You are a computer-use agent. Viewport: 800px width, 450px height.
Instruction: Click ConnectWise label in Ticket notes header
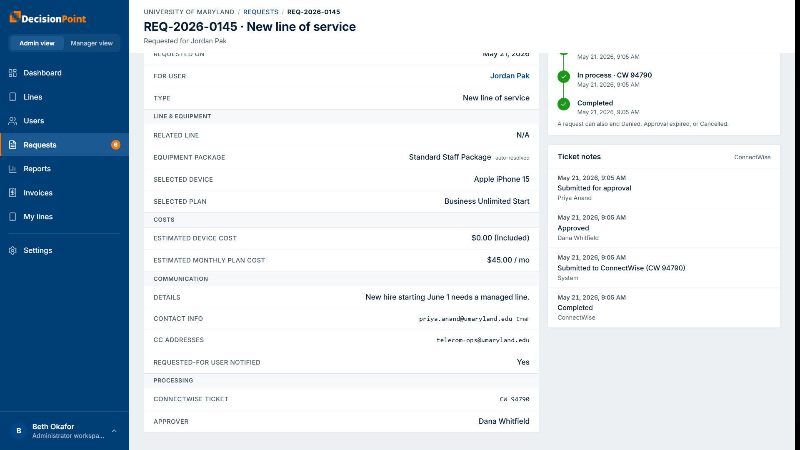coord(752,157)
